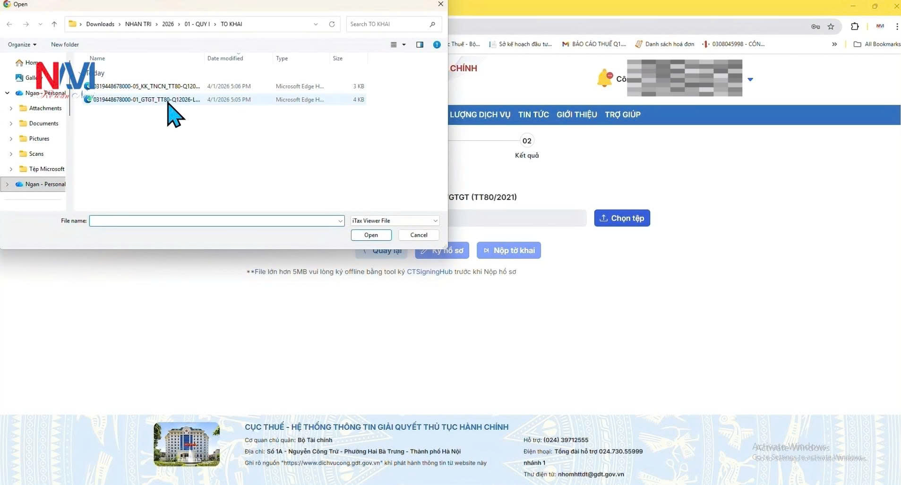Open the Organize dropdown menu

tap(22, 44)
